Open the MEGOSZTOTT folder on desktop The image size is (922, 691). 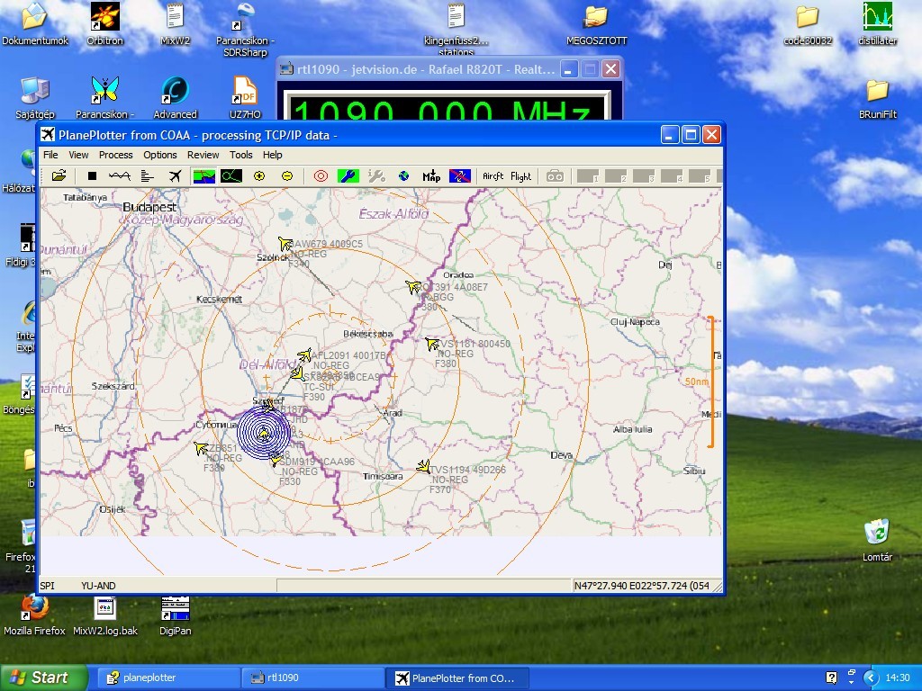pos(596,24)
